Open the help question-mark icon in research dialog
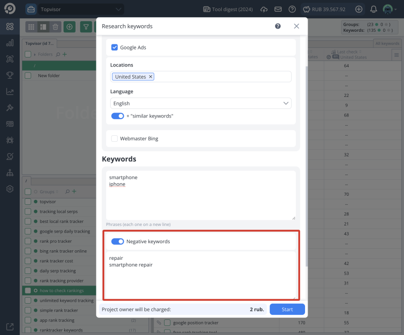 click(277, 26)
